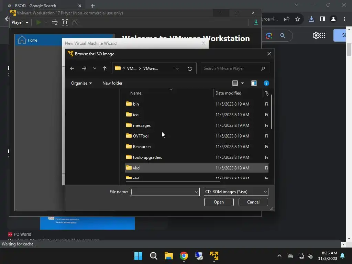The image size is (352, 264).
Task: Open CD-ROM images file type dropdown
Action: 236,192
